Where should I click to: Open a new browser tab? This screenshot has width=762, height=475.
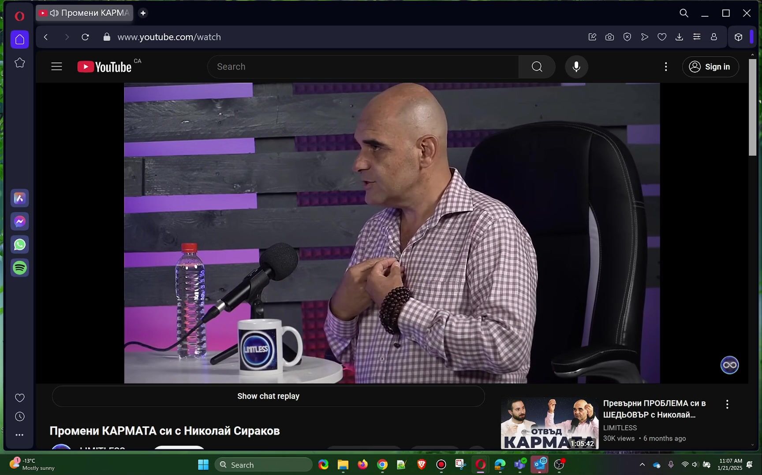(143, 13)
